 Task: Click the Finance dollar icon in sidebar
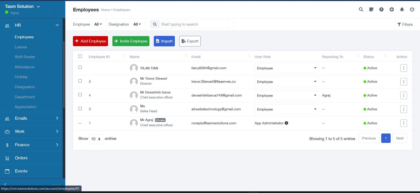pos(7,145)
